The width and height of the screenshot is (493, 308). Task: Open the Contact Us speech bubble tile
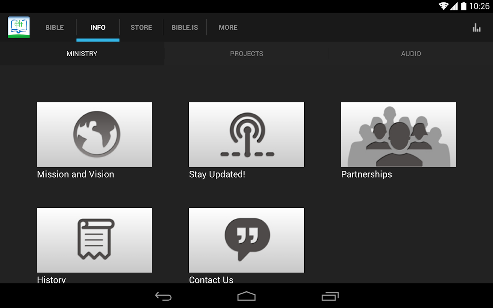coord(246,240)
